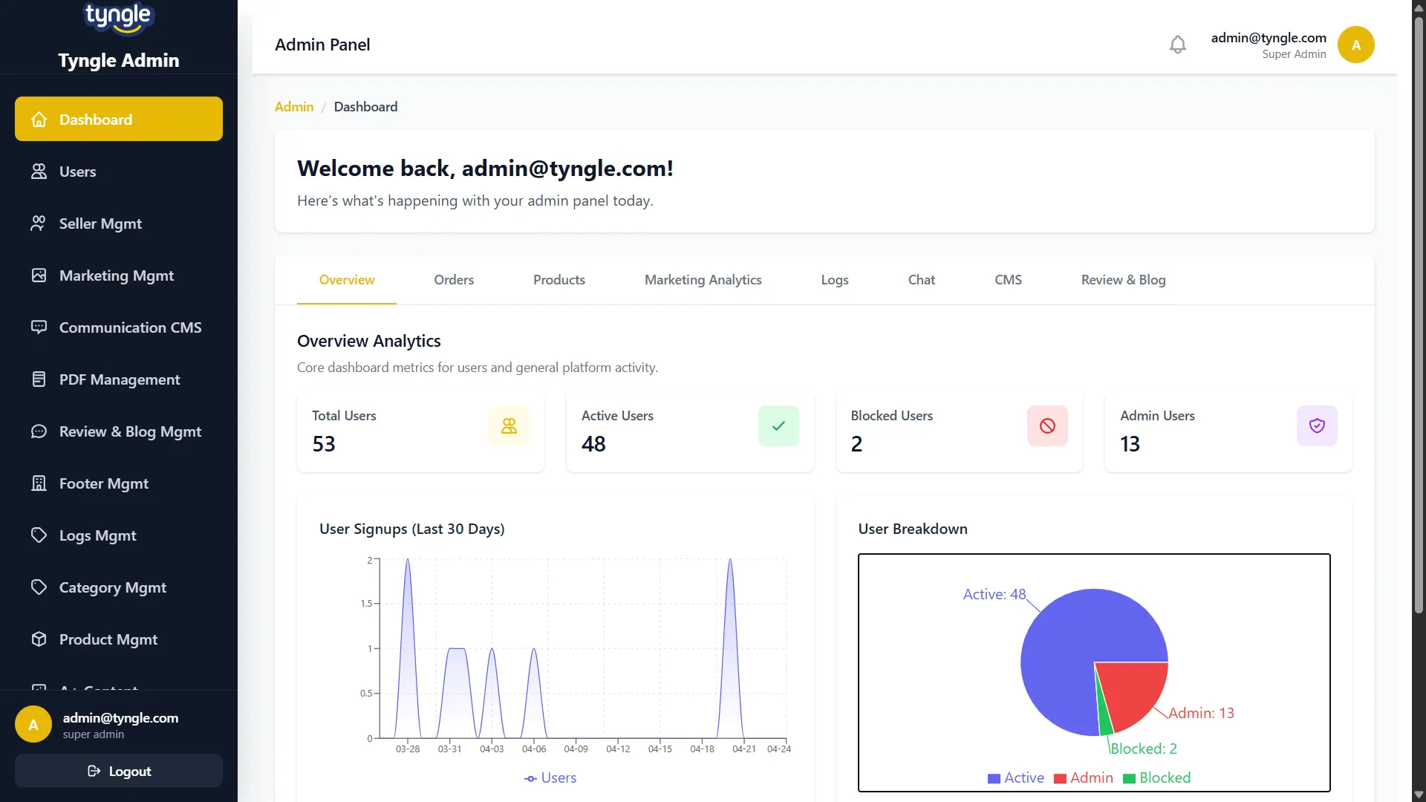Viewport: 1426px width, 802px height.
Task: Click the Admin: 13 pie label
Action: click(1201, 713)
